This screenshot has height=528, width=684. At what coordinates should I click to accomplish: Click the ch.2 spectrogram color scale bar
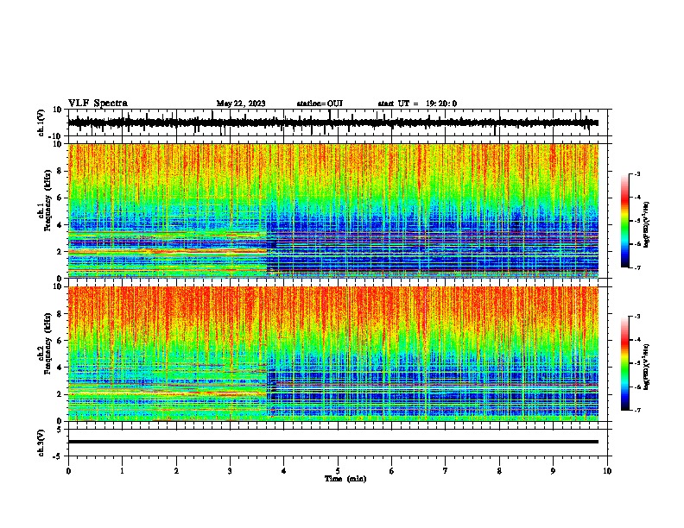click(625, 363)
